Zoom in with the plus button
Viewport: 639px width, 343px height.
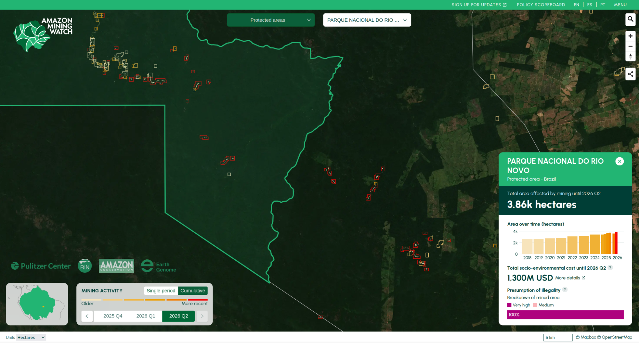click(x=630, y=36)
